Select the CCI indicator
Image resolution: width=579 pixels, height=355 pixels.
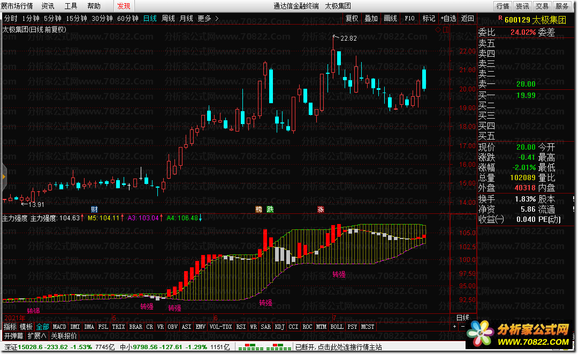293,327
